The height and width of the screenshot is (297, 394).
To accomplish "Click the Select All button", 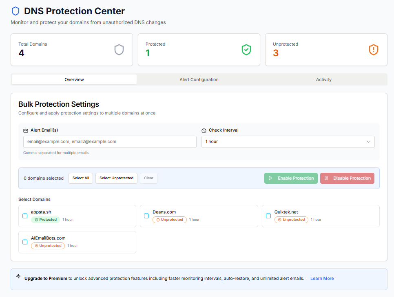I will (x=81, y=178).
